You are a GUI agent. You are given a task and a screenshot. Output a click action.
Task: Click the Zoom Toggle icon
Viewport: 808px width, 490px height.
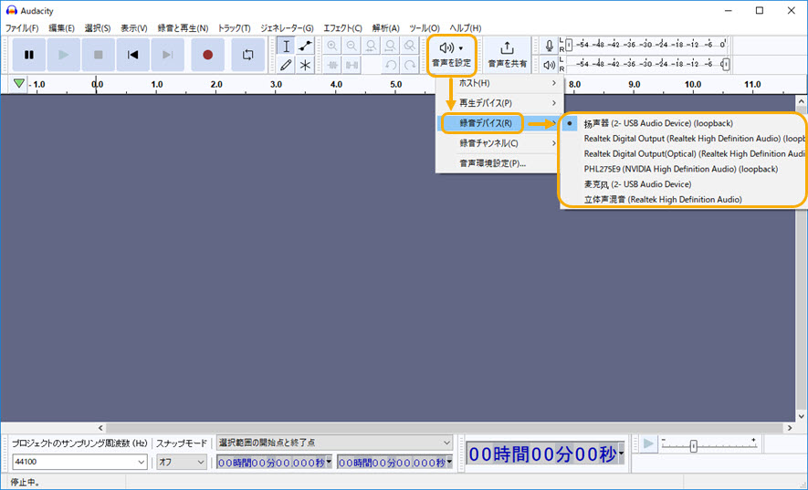(x=409, y=46)
